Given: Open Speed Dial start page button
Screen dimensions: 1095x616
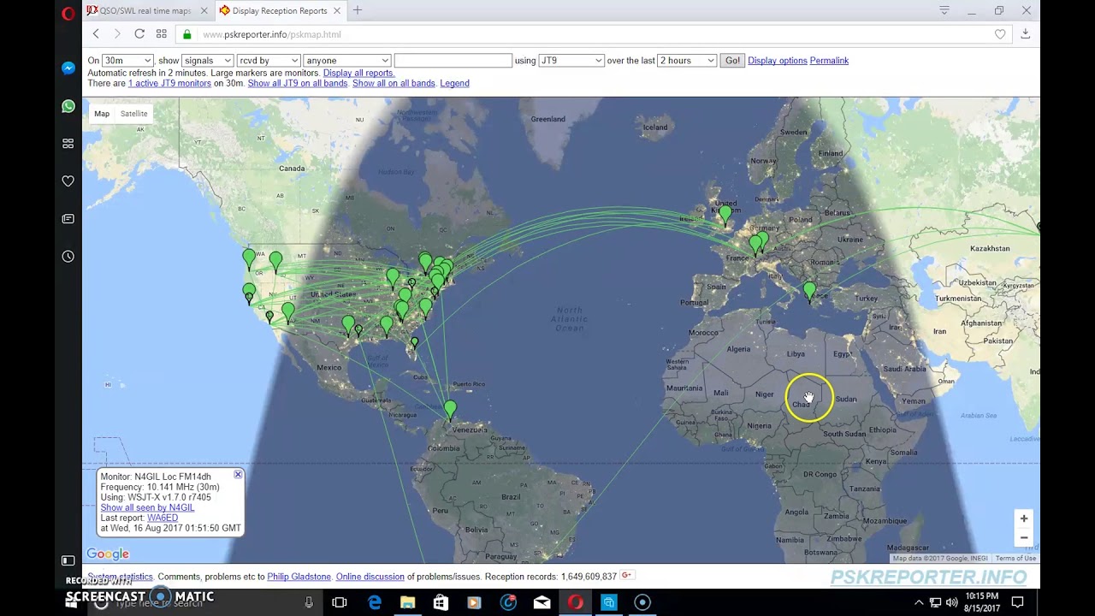Looking at the screenshot, I should coord(162,34).
